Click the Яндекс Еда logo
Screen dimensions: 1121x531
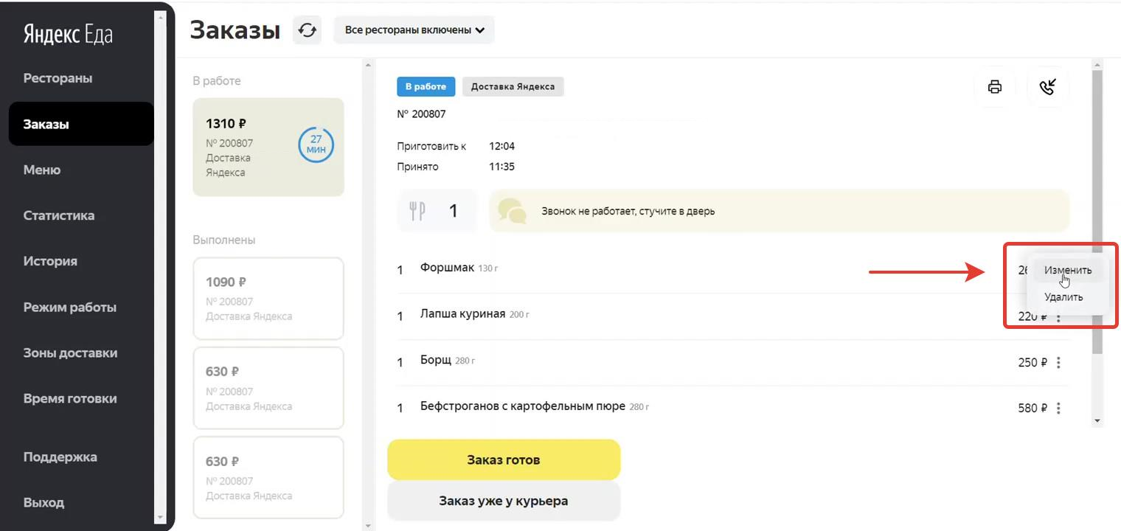[x=68, y=35]
